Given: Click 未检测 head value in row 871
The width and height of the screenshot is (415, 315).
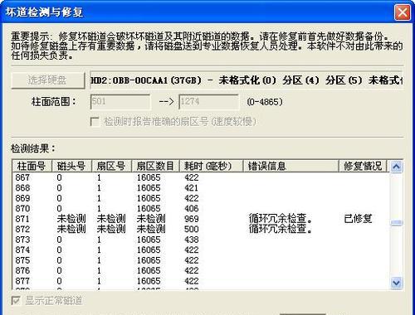Looking at the screenshot, I should (x=71, y=219).
